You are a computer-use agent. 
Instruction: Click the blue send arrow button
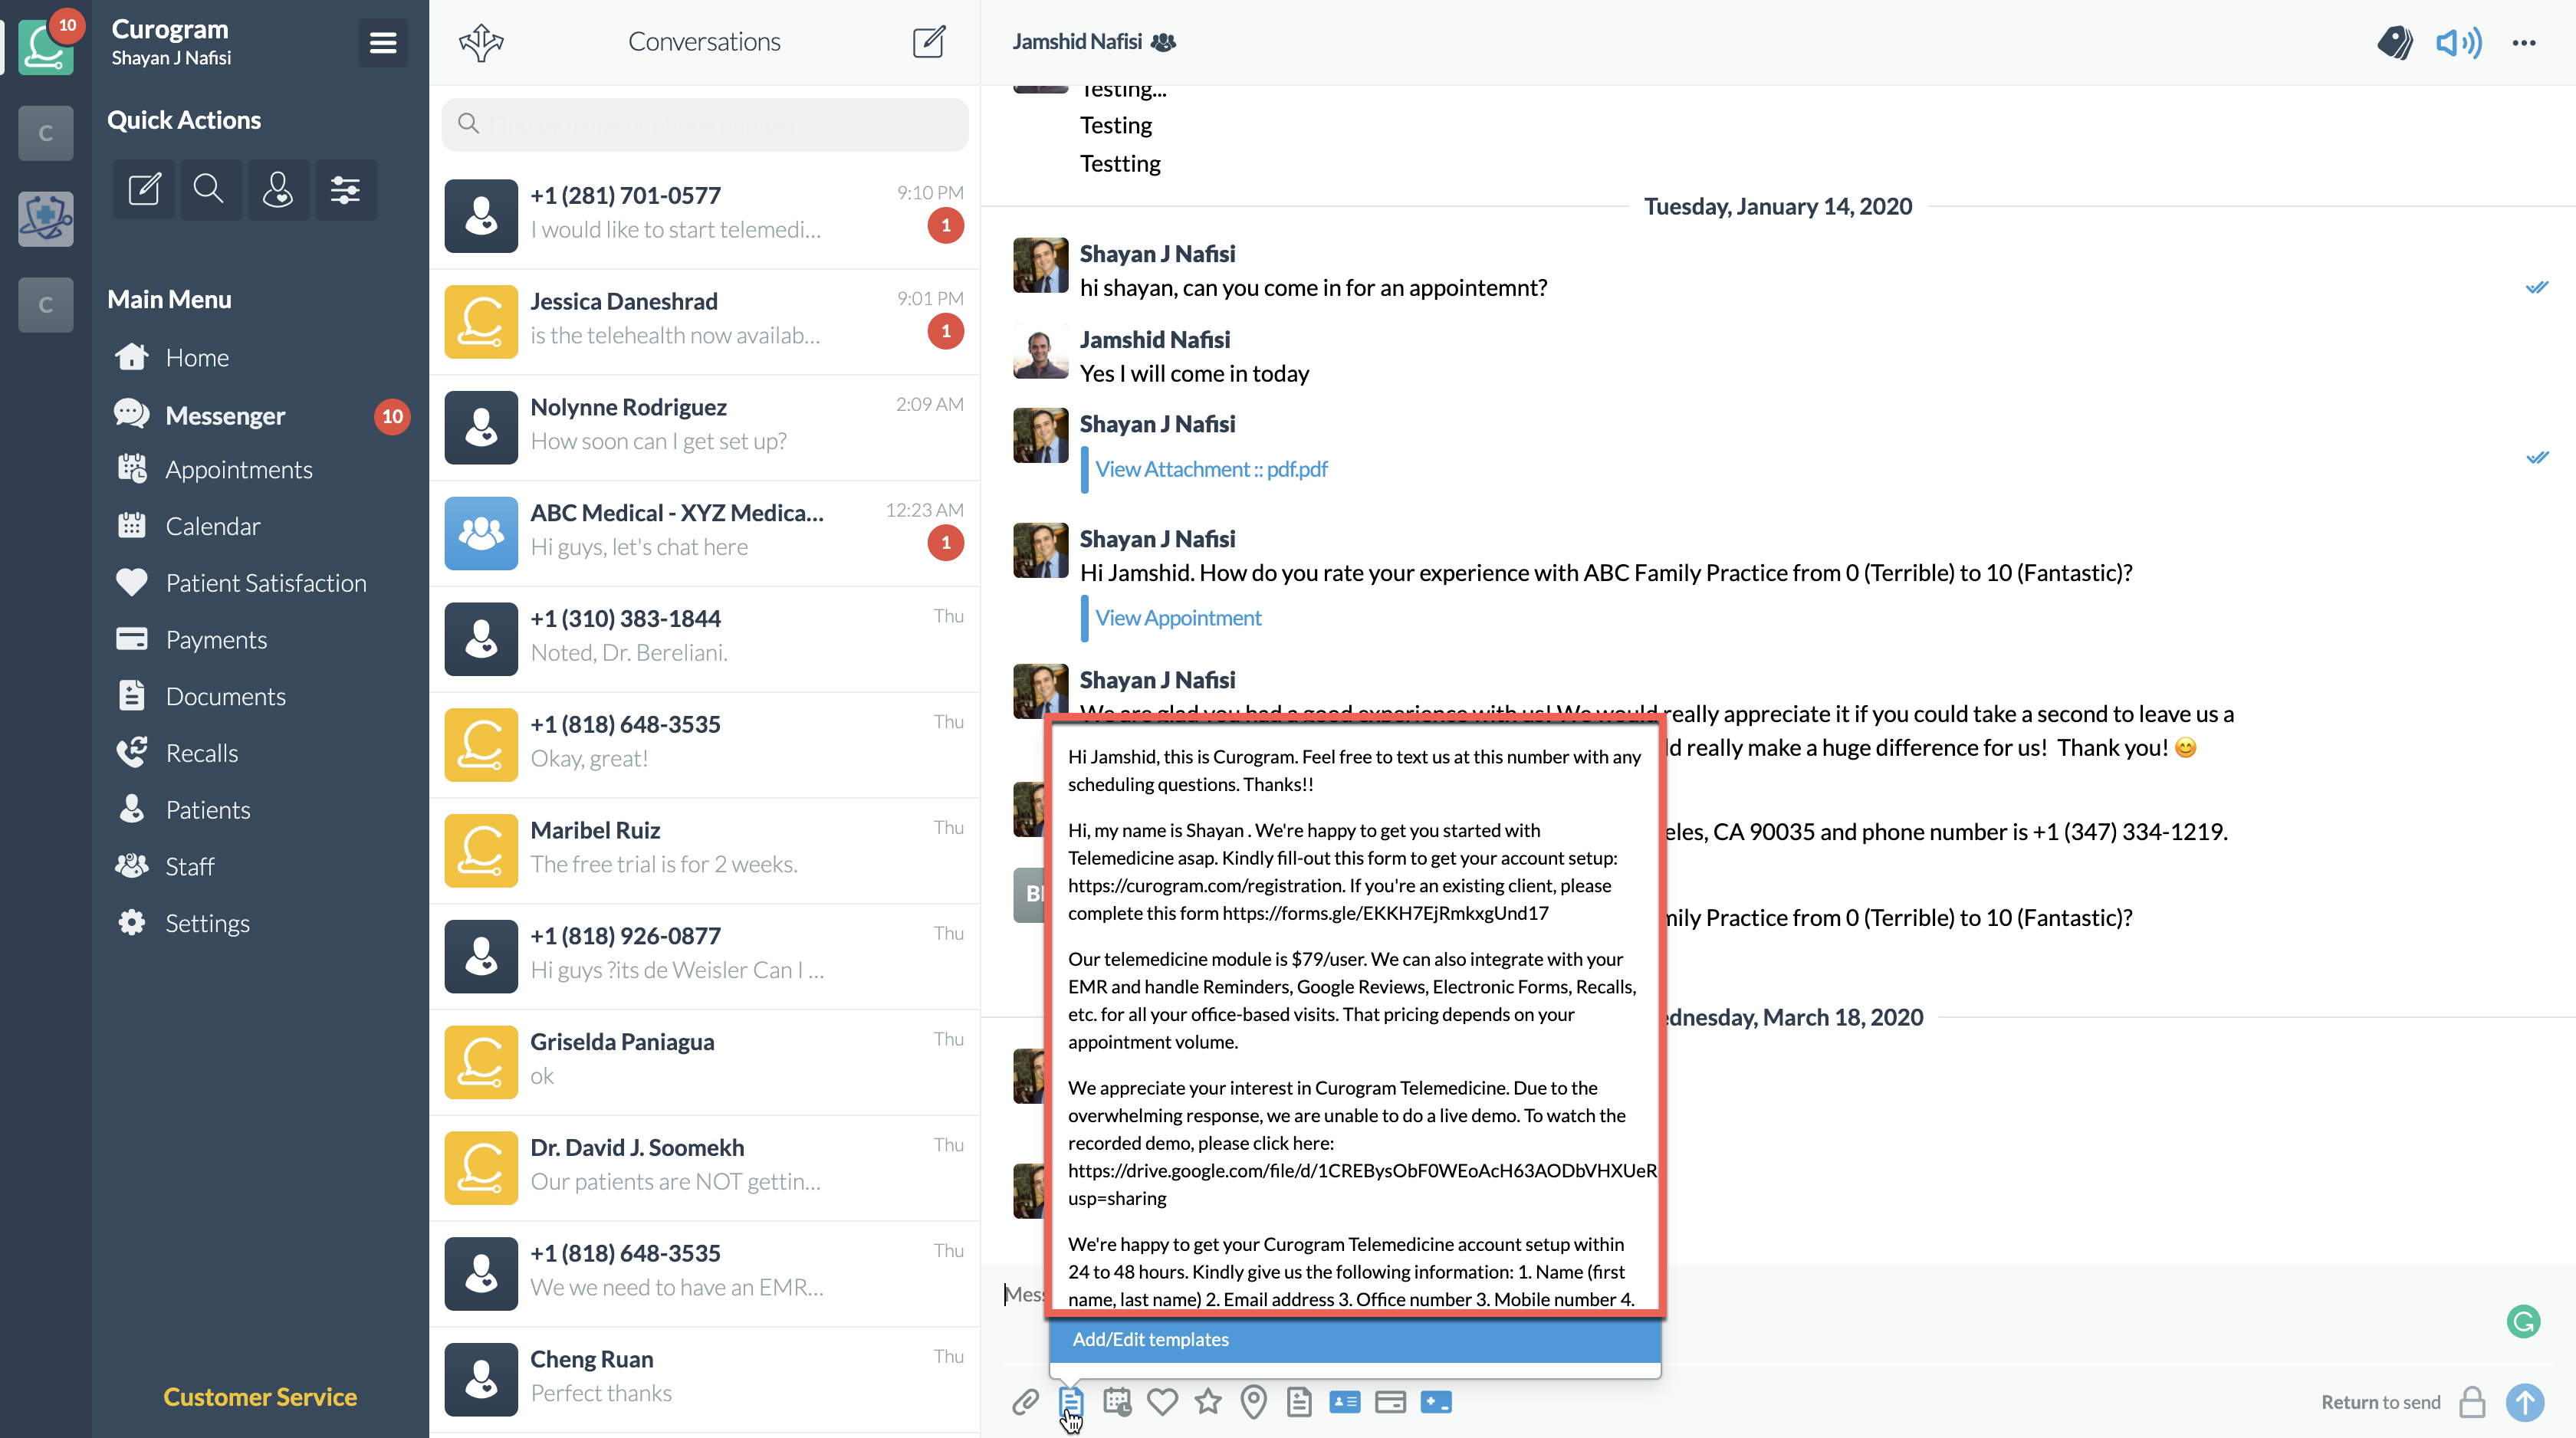pyautogui.click(x=2525, y=1402)
